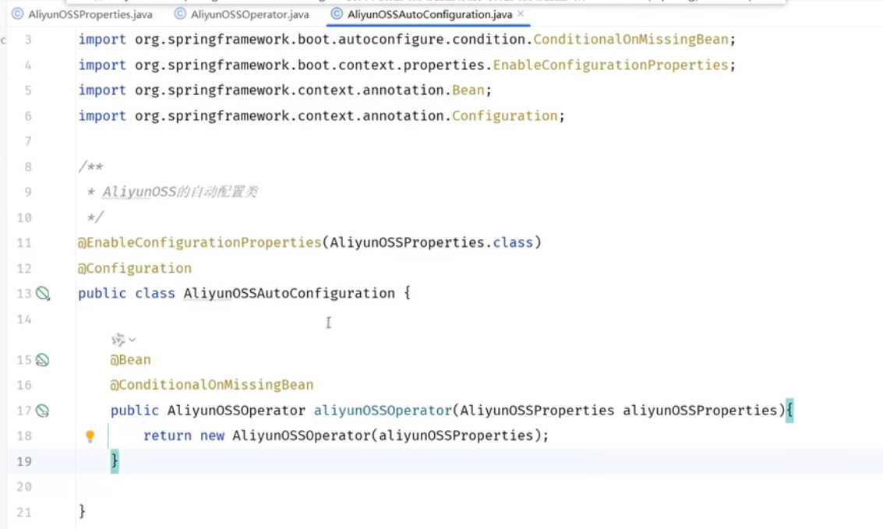883x529 pixels.
Task: Click the highlighted opening brace on line 17
Action: (x=789, y=411)
